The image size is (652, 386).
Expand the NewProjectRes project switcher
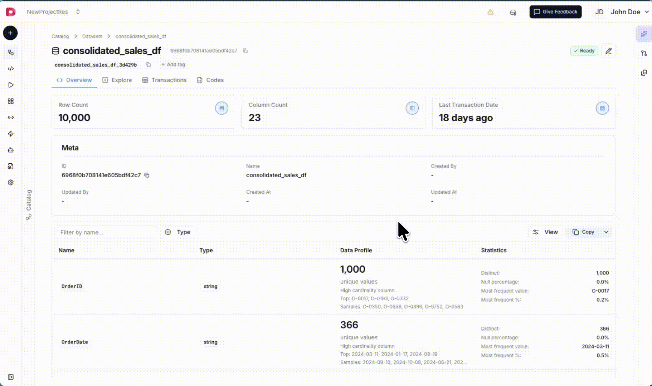pos(78,12)
